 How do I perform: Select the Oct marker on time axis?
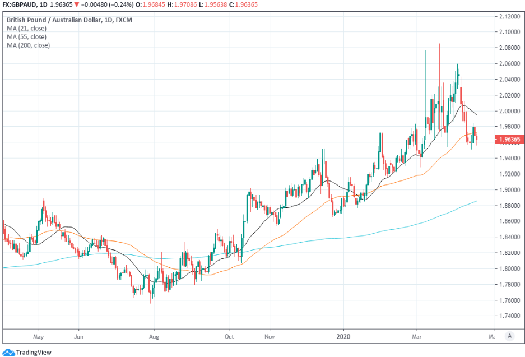(x=230, y=337)
